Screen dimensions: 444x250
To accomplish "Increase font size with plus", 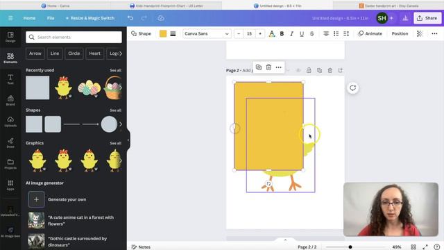I will coord(260,34).
